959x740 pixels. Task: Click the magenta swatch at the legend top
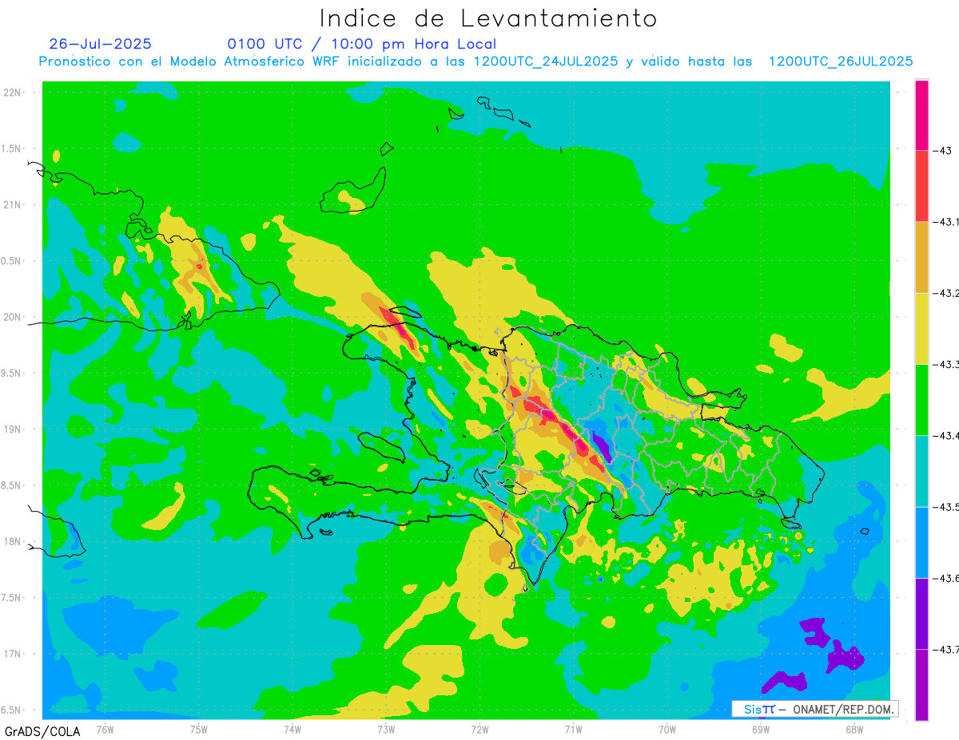pos(921,115)
